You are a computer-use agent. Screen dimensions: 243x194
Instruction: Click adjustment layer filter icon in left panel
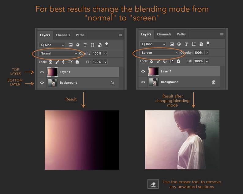pos(78,45)
